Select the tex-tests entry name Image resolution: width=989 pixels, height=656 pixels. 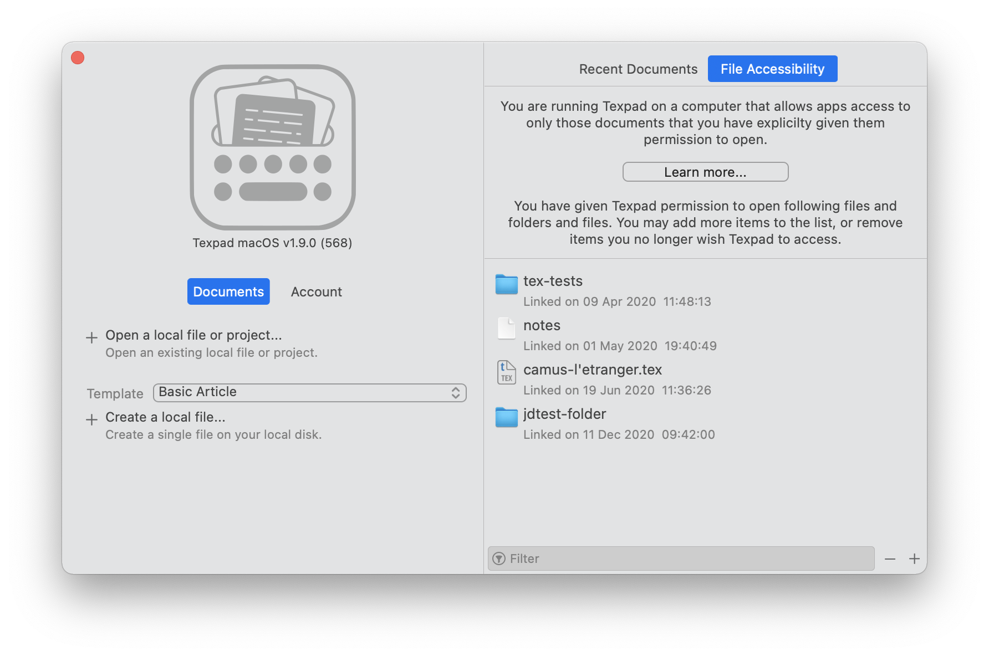(553, 281)
